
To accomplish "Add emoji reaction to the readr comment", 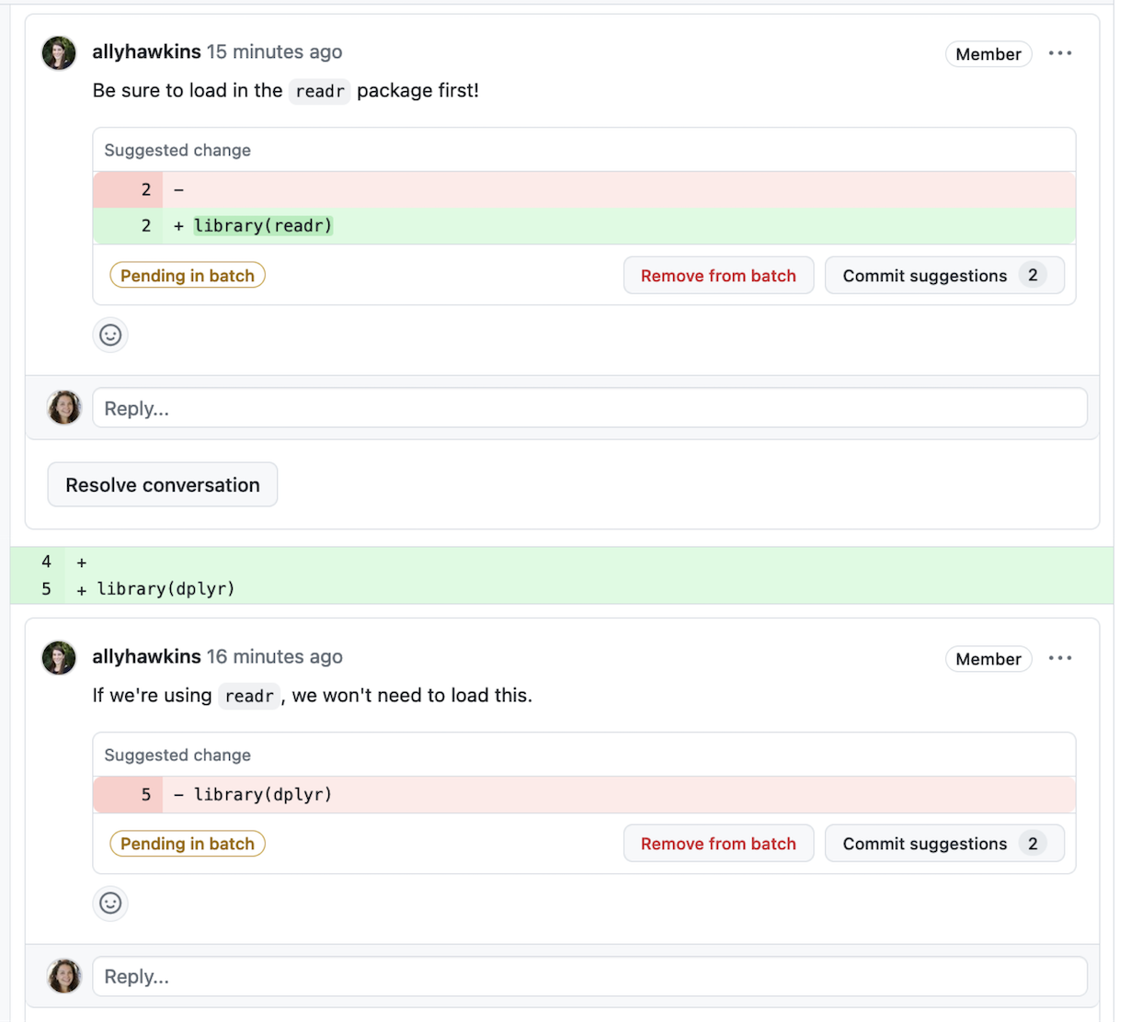I will 110,335.
